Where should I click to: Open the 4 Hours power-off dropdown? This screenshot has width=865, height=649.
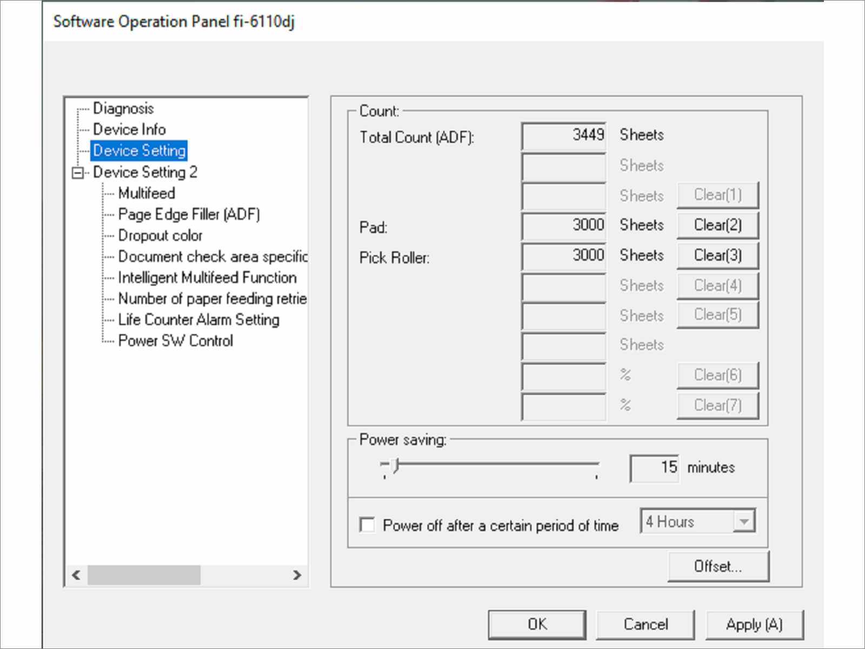pyautogui.click(x=744, y=521)
